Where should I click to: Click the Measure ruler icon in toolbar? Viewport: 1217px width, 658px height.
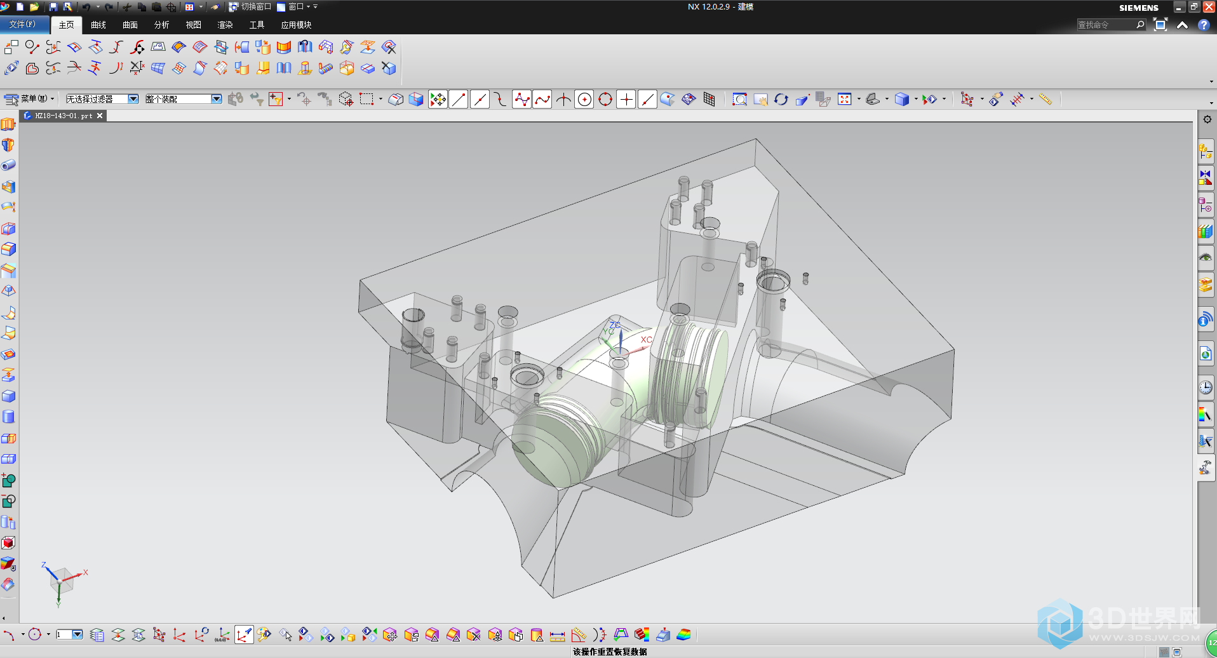1046,99
